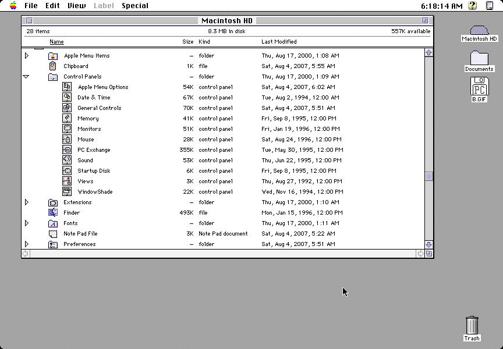503x349 pixels.
Task: Select the Apple Menu Options control panel icon
Action: pyautogui.click(x=67, y=87)
